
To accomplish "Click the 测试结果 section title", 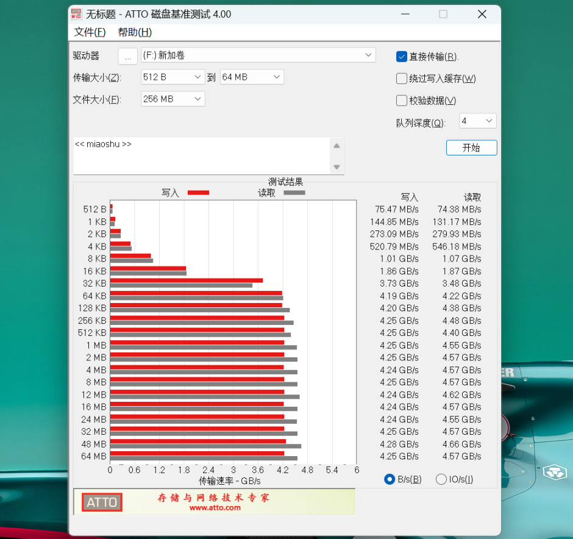I will 286,182.
